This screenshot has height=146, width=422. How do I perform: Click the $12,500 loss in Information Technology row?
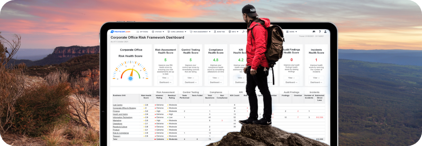coord(319,117)
